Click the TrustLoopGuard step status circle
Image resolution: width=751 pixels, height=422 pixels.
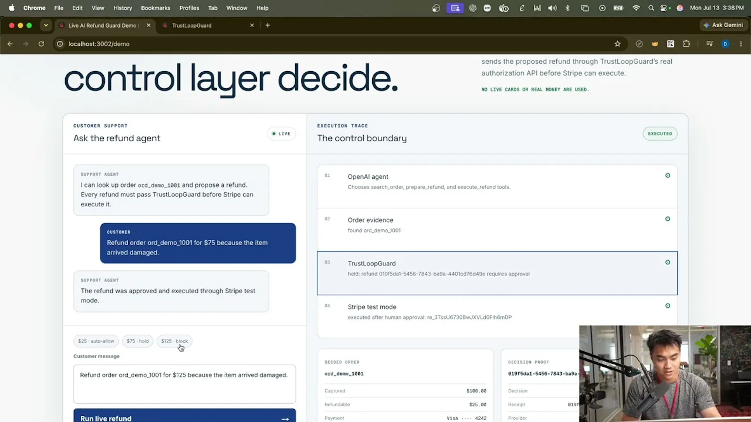667,263
